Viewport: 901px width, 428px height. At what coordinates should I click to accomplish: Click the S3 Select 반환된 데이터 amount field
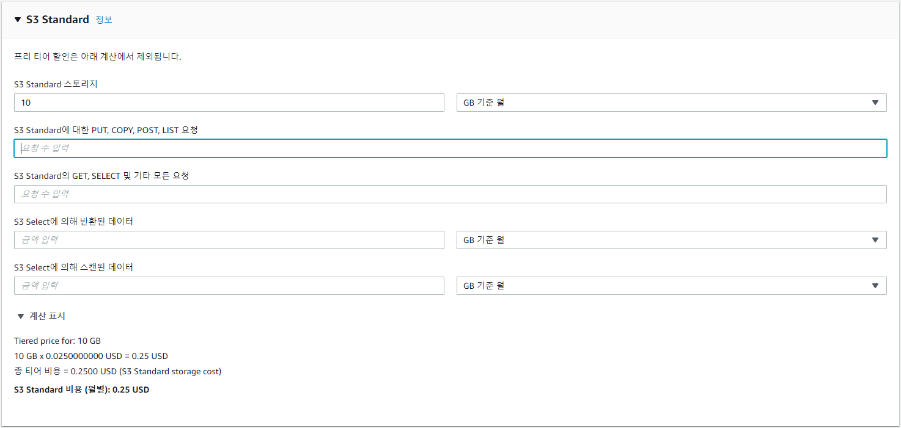(229, 240)
